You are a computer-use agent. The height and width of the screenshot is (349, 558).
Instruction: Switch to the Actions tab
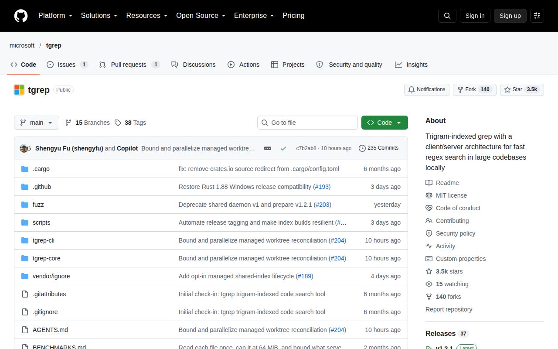coord(243,65)
